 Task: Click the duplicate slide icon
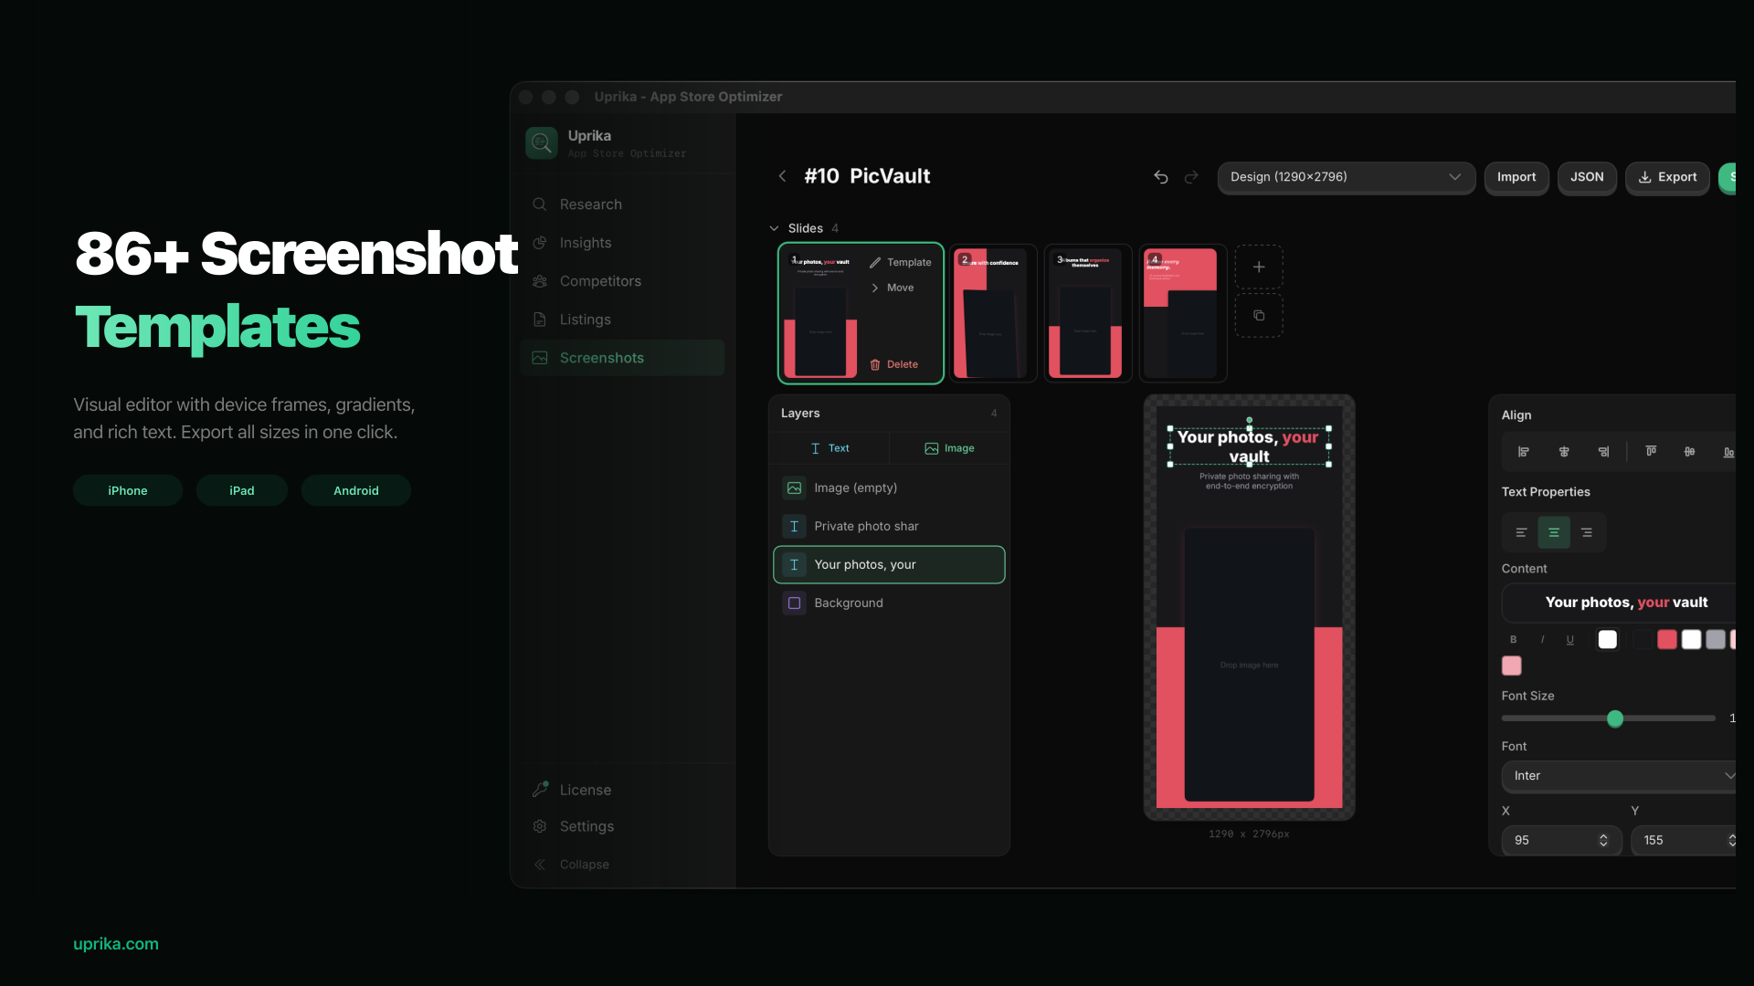1259,316
